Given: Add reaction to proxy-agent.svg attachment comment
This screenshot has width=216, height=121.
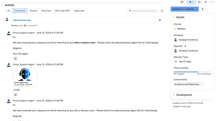Looking at the screenshot, I should 15,95.
